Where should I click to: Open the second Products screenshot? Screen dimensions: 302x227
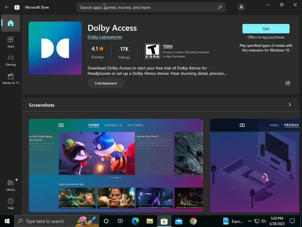coord(255,166)
